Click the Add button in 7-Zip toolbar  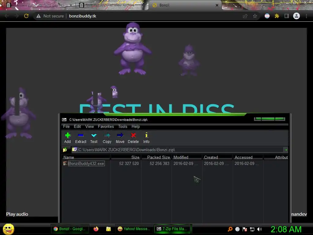68,138
